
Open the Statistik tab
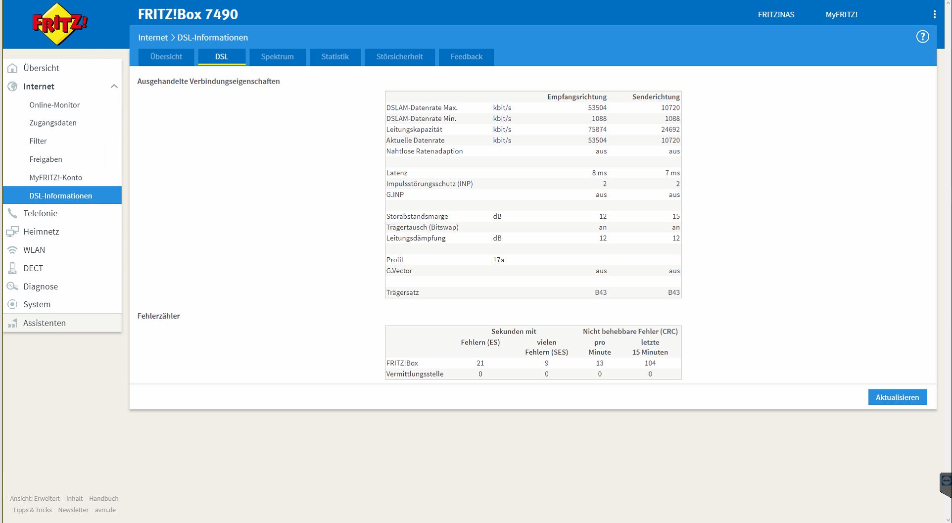335,57
